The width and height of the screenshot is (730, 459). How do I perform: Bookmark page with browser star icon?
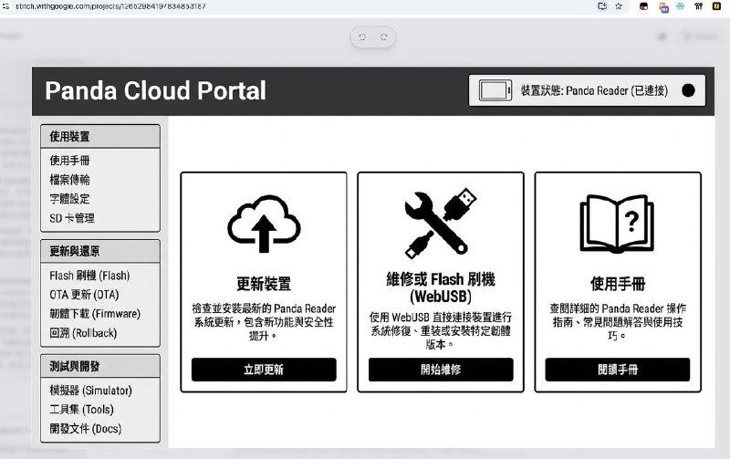pyautogui.click(x=619, y=6)
